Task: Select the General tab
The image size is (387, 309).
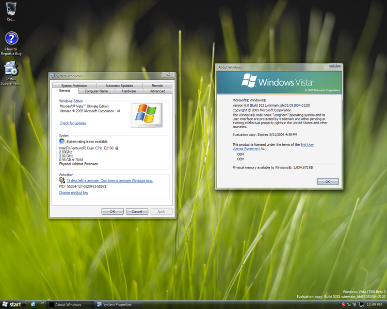Action: [x=65, y=91]
